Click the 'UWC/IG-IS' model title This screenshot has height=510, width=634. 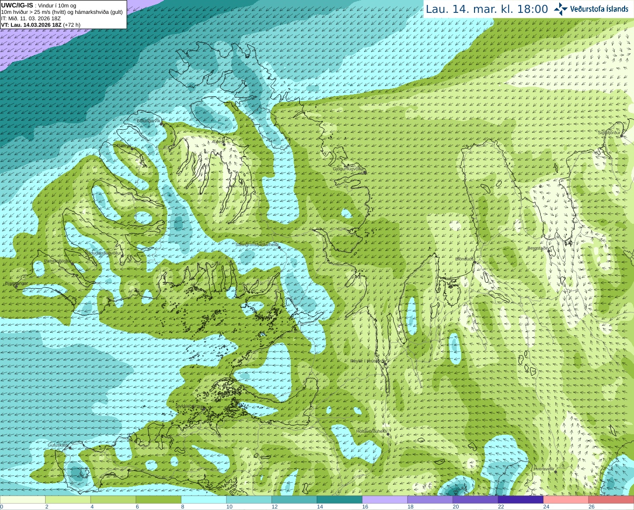point(17,5)
